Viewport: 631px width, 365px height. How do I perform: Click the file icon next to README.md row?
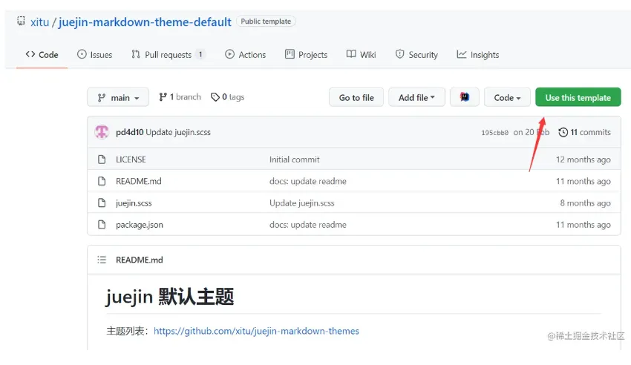102,181
